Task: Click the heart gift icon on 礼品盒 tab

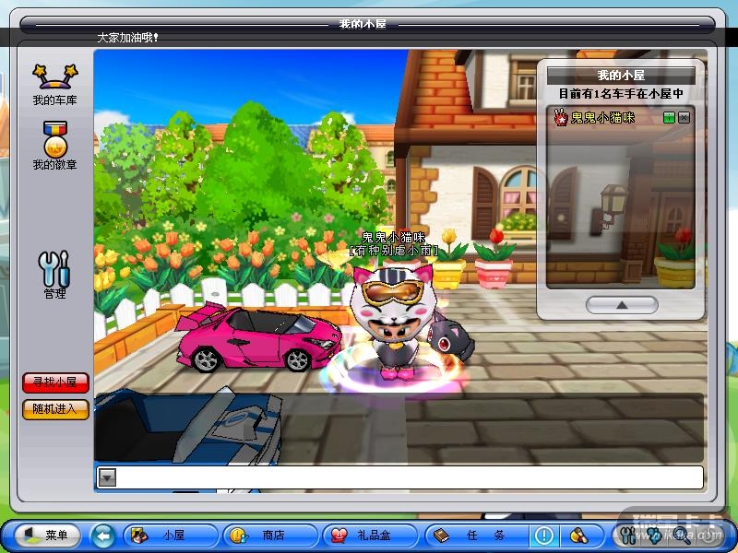Action: [339, 535]
